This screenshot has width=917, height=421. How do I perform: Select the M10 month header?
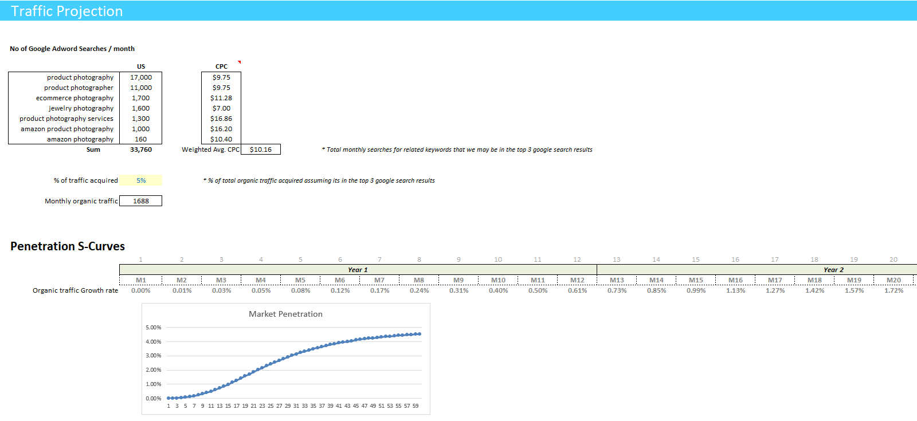498,280
